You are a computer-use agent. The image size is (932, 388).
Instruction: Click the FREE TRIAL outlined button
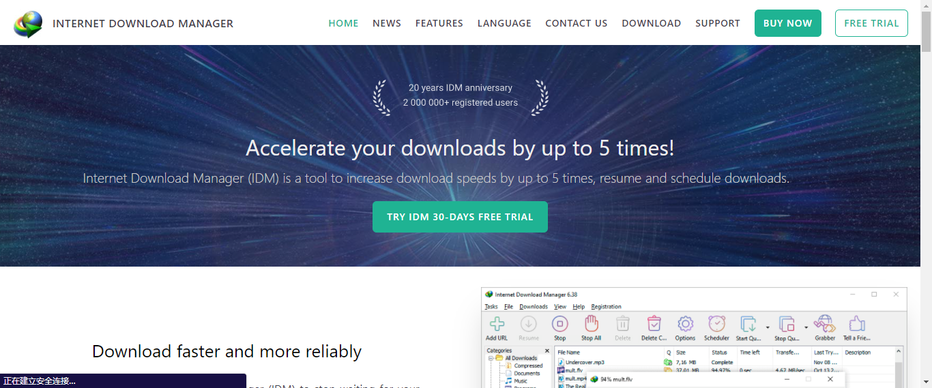(871, 23)
